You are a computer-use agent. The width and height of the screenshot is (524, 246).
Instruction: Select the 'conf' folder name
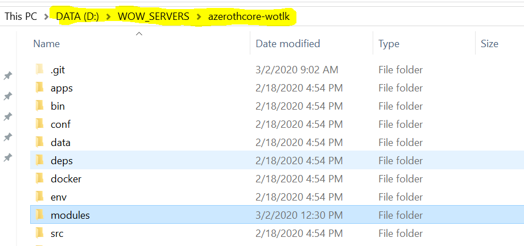tap(60, 124)
